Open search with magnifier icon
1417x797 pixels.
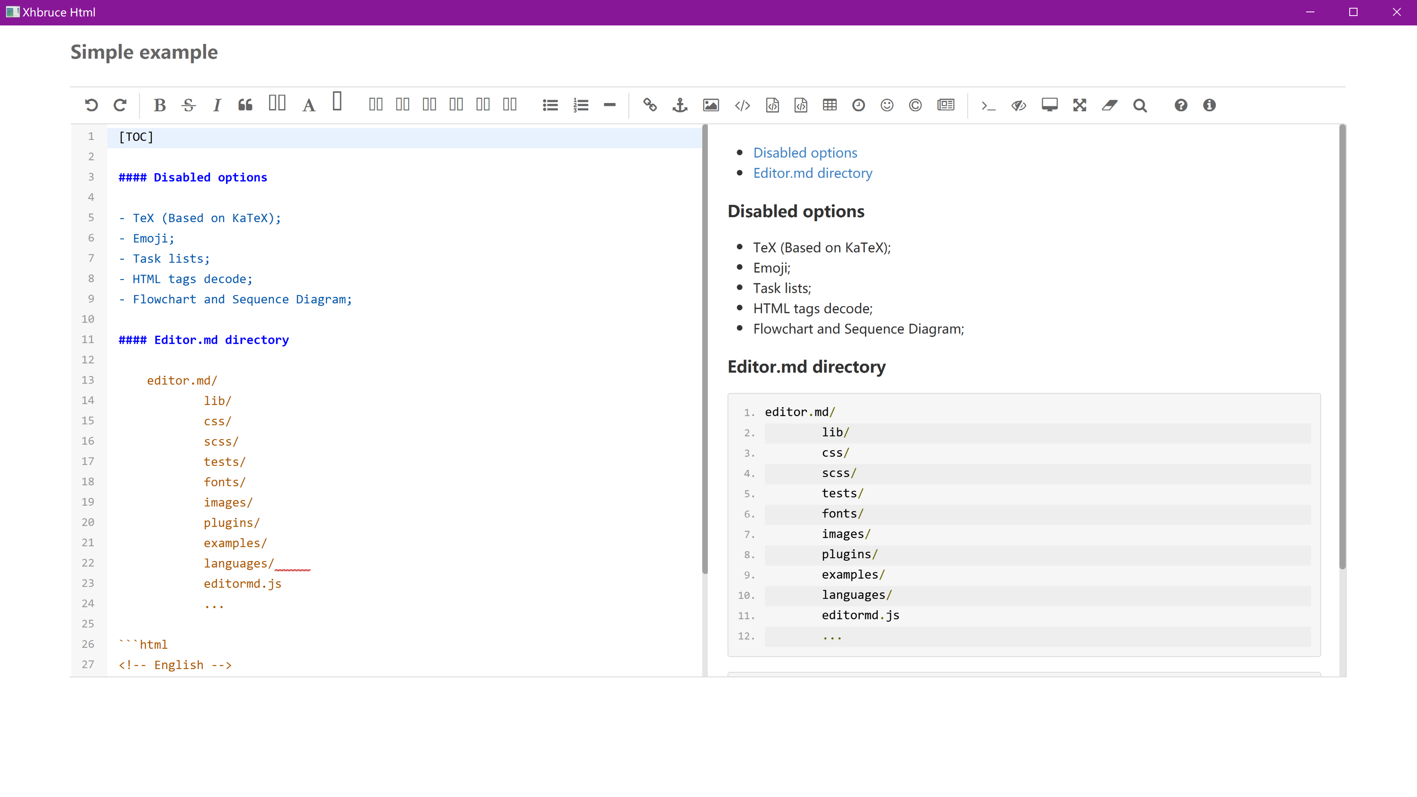[x=1140, y=105]
